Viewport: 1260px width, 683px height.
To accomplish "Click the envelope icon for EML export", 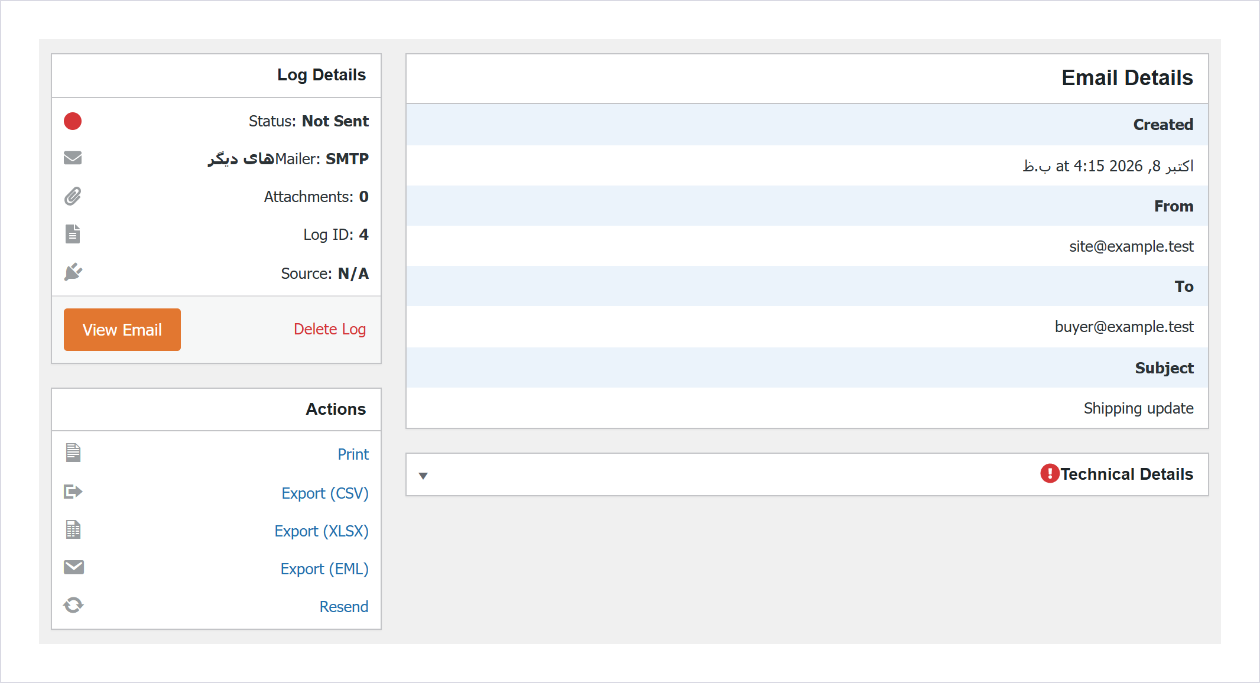I will point(73,567).
